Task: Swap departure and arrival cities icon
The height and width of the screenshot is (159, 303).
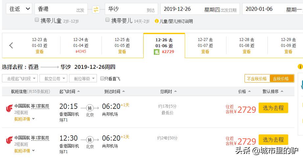Action: (96, 10)
